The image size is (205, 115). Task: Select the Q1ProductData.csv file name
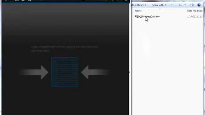click(x=149, y=17)
